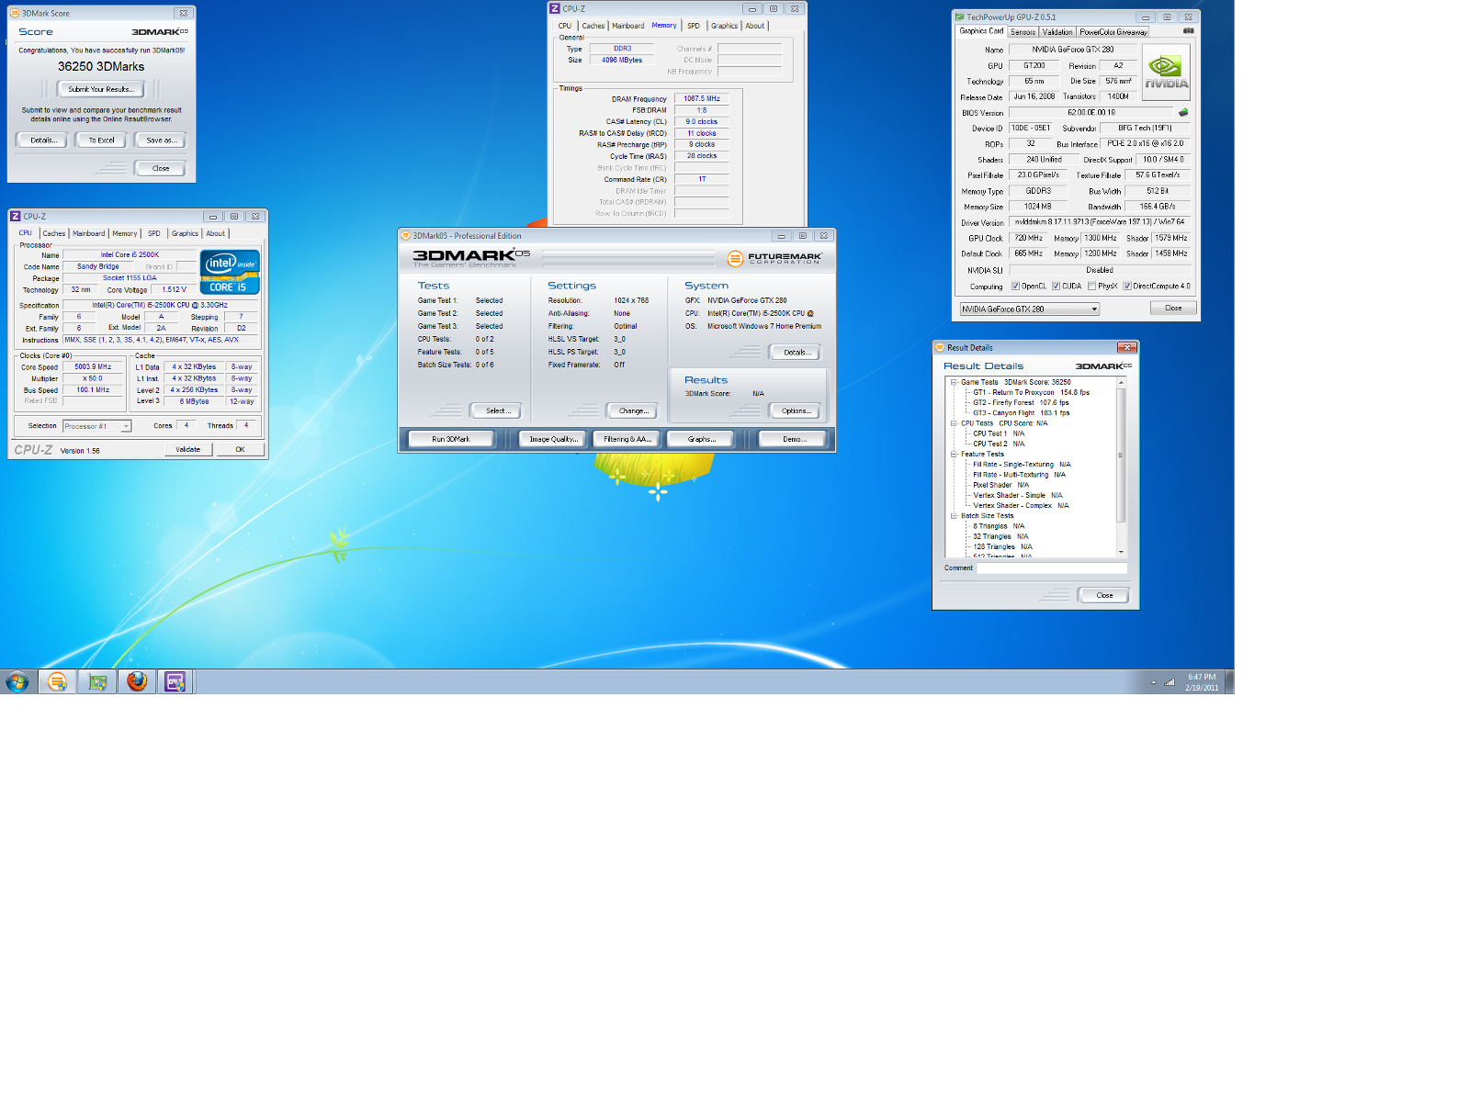
Task: Collapse the CPU Tests tree node
Action: [954, 423]
